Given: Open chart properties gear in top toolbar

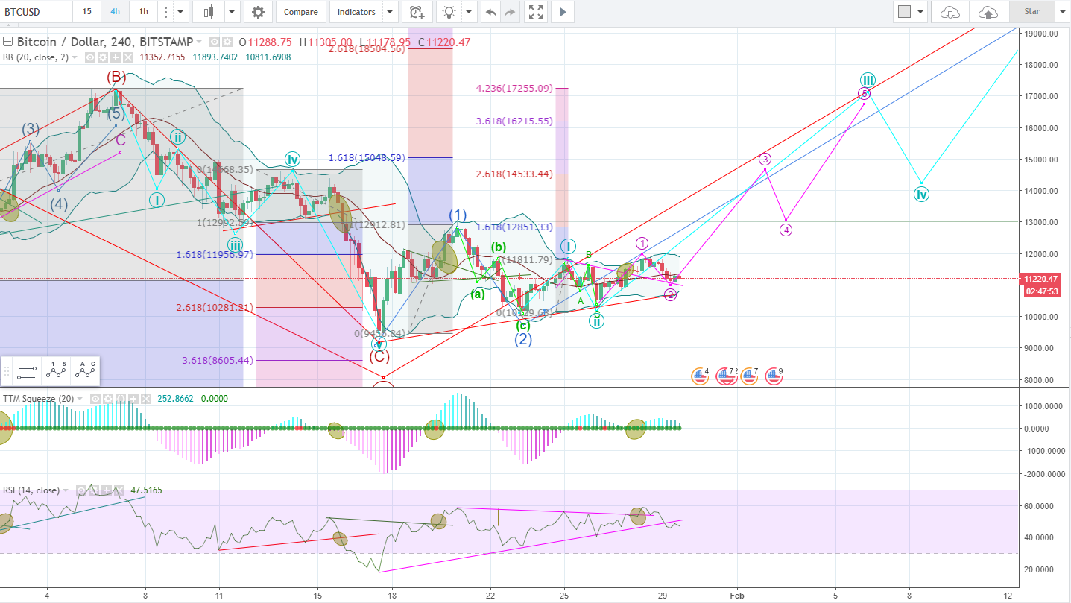Looking at the screenshot, I should (x=258, y=12).
